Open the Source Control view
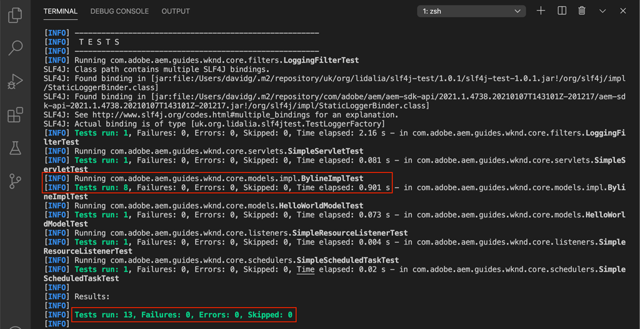640x329 pixels. (x=15, y=181)
